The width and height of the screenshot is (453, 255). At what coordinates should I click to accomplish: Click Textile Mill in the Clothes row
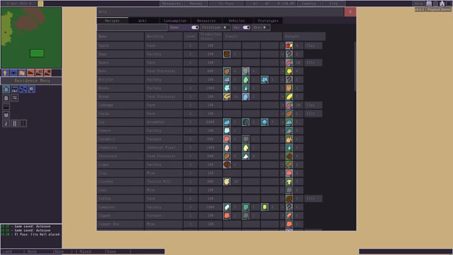159,181
